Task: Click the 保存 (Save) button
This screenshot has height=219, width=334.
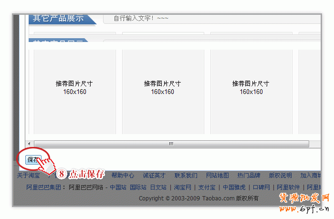Action: [33, 160]
